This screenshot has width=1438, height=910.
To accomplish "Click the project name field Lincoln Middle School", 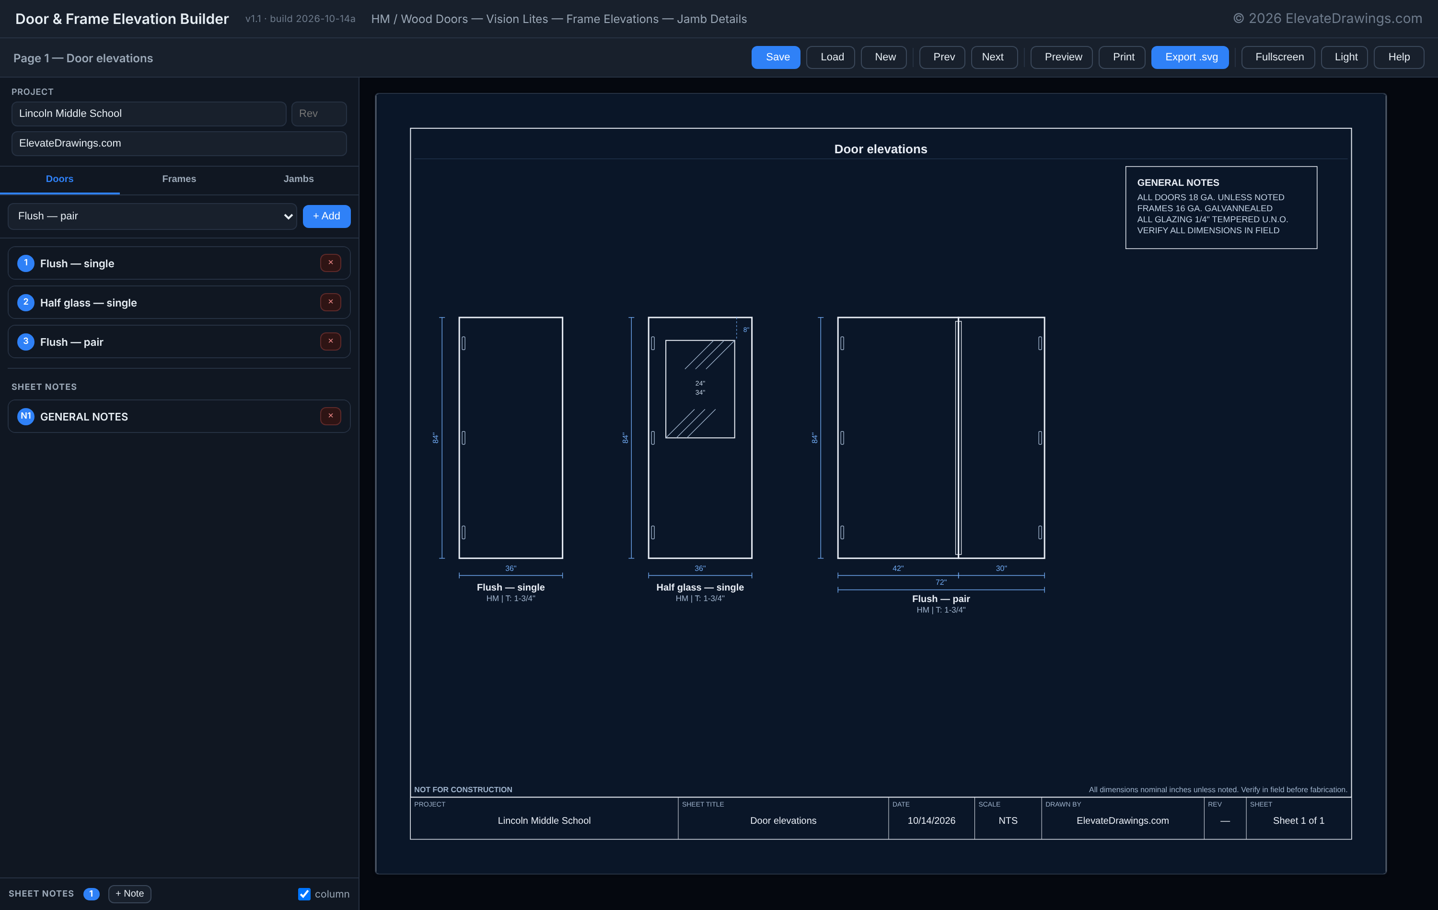I will (149, 114).
